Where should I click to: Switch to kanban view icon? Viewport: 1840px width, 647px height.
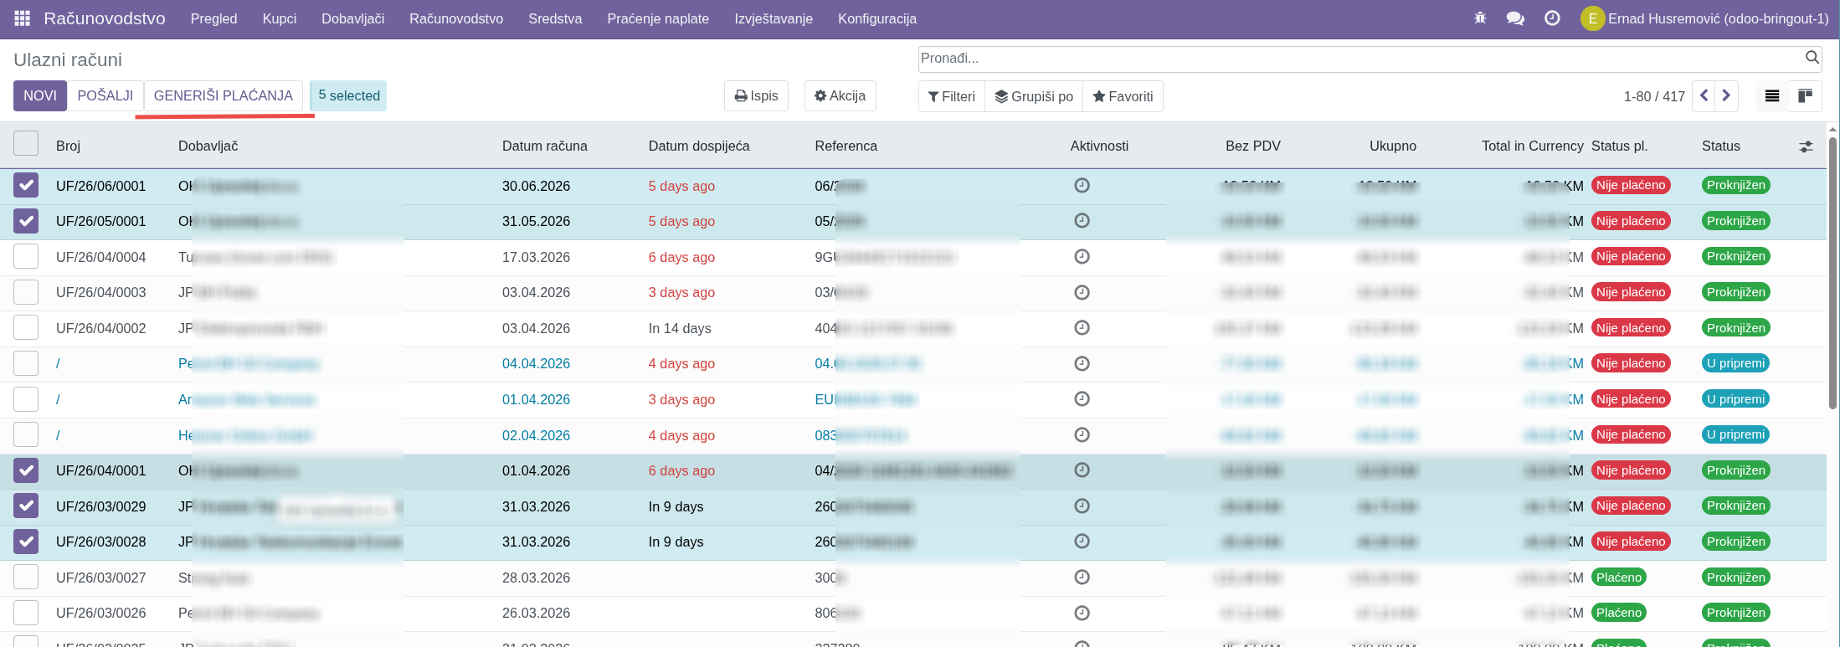pyautogui.click(x=1805, y=96)
